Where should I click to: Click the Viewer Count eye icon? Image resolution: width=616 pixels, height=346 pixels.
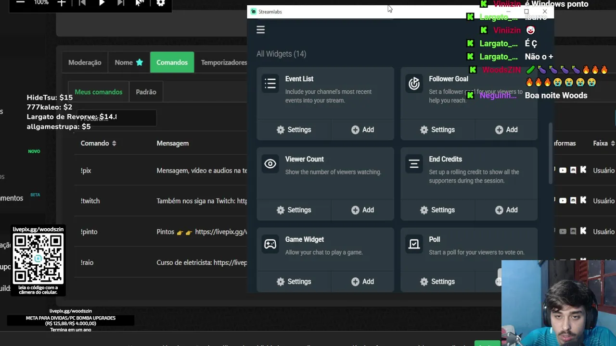(270, 164)
